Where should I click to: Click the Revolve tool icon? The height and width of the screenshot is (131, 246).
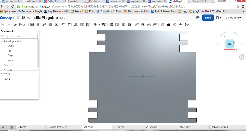point(38,25)
